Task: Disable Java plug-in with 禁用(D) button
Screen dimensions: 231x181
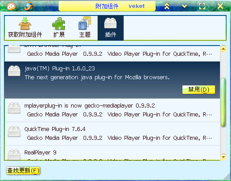Action: tap(199, 89)
